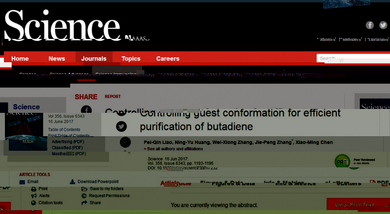Click the View Full Text button
This screenshot has width=390, height=214.
coord(358,205)
